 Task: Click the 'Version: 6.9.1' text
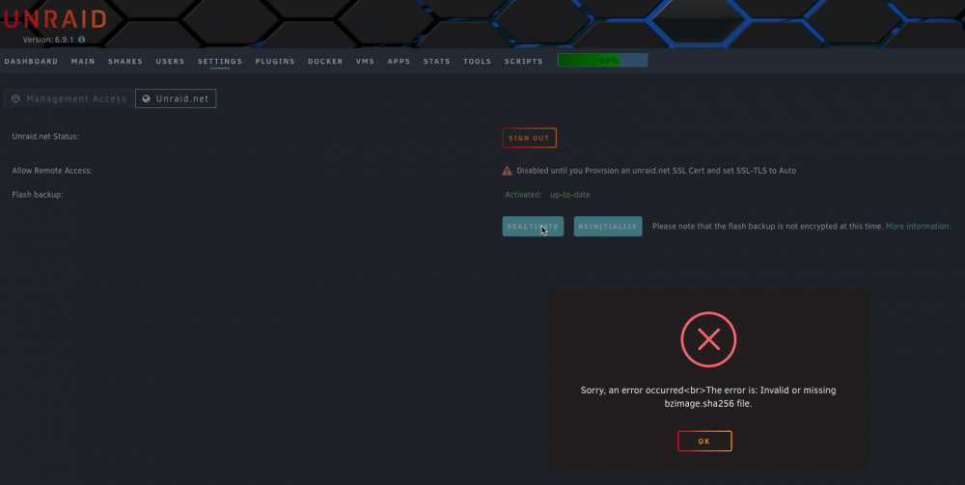pyautogui.click(x=48, y=40)
